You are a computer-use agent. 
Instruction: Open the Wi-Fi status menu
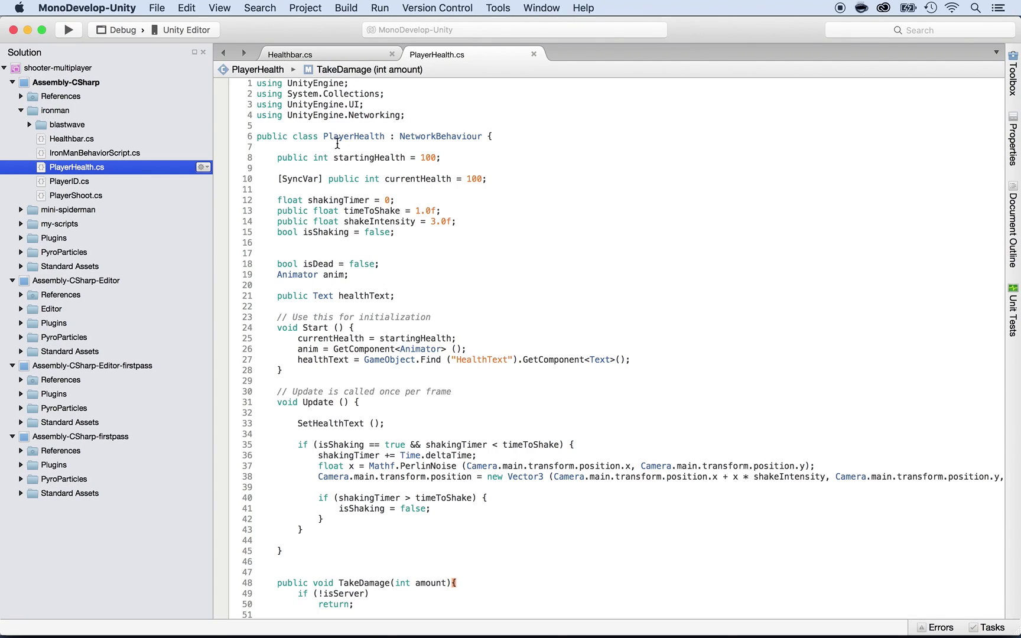952,8
